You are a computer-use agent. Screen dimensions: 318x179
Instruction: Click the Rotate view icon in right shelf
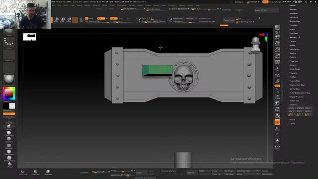[277, 115]
